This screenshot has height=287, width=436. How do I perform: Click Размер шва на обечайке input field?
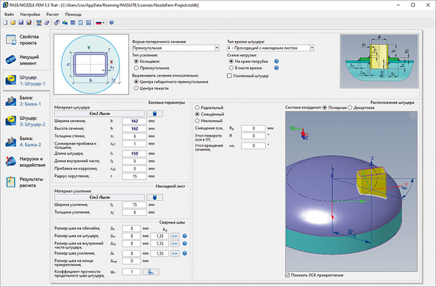click(x=131, y=229)
